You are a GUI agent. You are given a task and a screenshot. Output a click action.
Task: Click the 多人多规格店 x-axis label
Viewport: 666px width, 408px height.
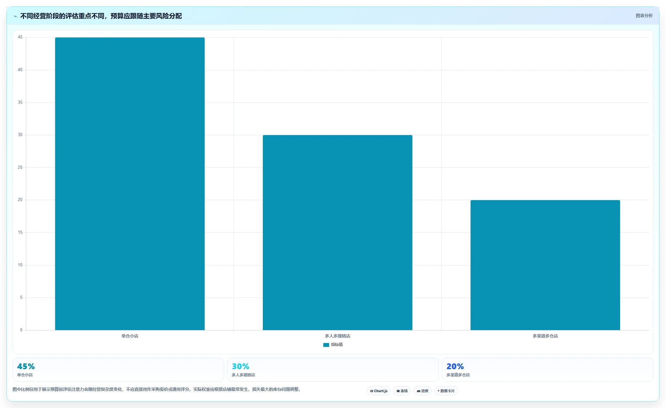click(x=338, y=336)
